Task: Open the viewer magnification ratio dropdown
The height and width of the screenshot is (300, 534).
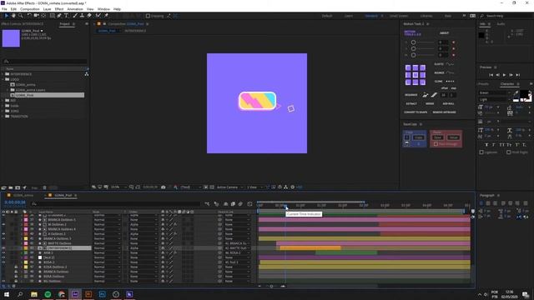Action: (118, 187)
